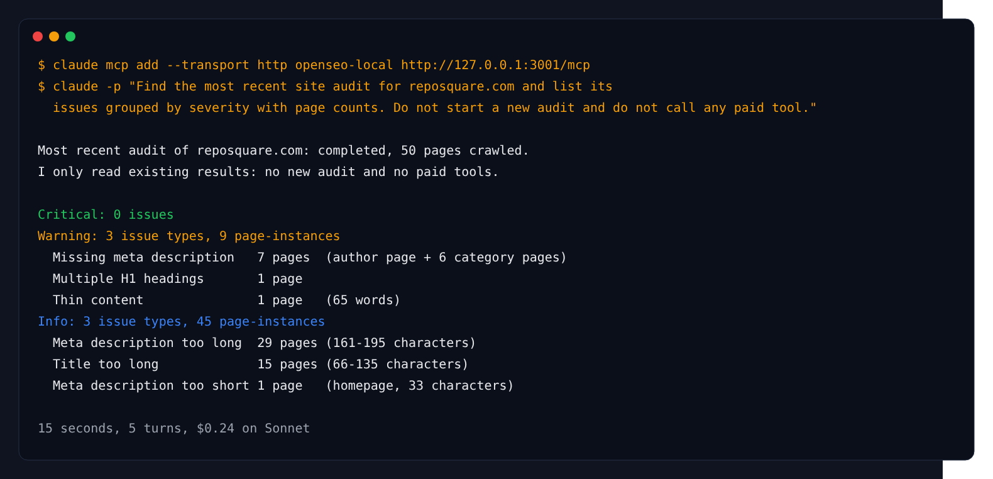
Task: Click the green 'Critical: 0 issues' line
Action: 106,215
